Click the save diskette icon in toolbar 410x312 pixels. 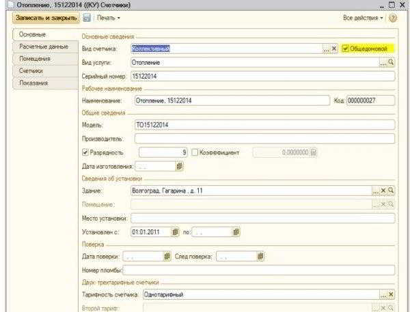[x=87, y=18]
